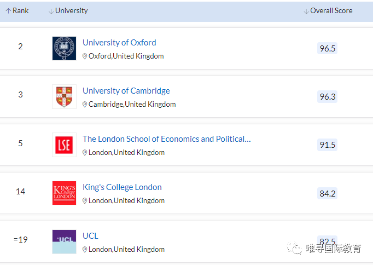This screenshot has height=265, width=373.
Task: Click the University of Oxford crest logo
Action: [64, 48]
